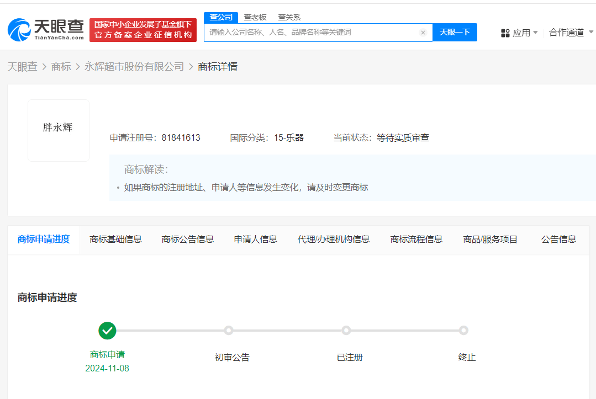Image resolution: width=596 pixels, height=399 pixels.
Task: Expand the 合作通道 dropdown menu
Action: 571,33
